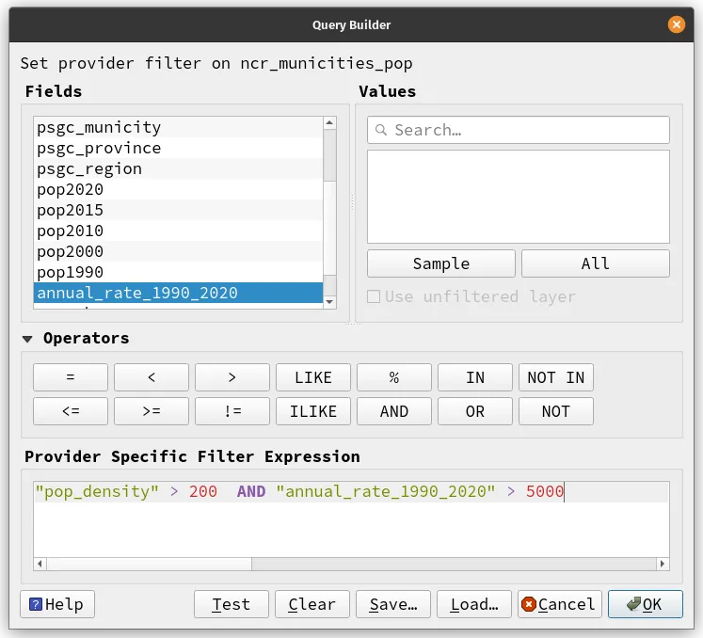Viewport: 703px width, 638px height.
Task: Close the Query Builder window
Action: [x=676, y=25]
